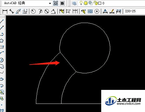Screen dimensions: 145x112
Task: Select the Line draw tool
Action: pyautogui.click(x=2, y=22)
